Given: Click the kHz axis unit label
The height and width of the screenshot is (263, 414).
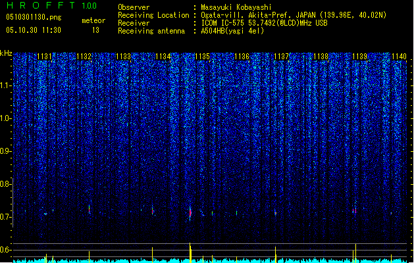Looking at the screenshot, I should click(x=6, y=53).
